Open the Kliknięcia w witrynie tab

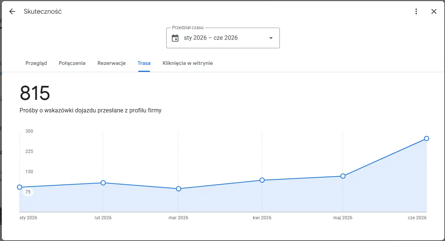(x=188, y=63)
